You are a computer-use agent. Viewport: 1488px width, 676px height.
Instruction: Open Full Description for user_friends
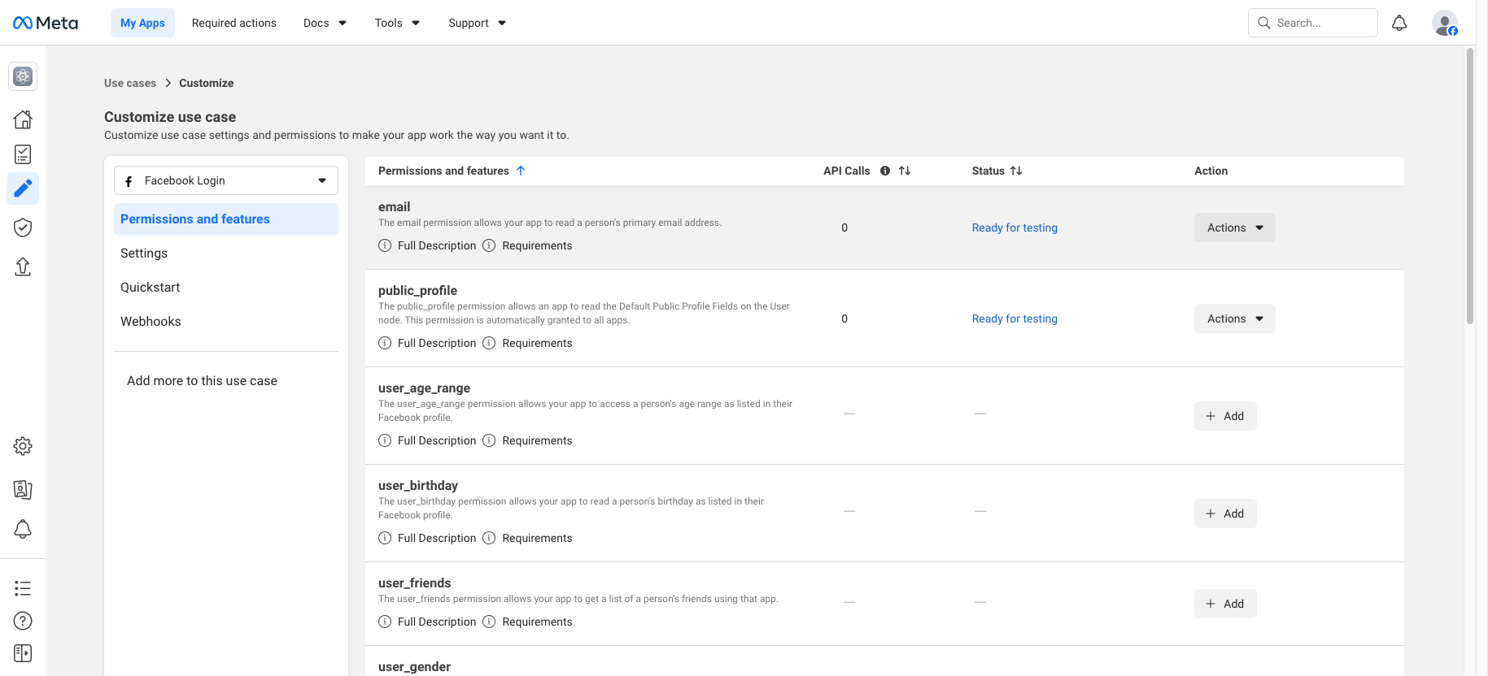click(427, 622)
